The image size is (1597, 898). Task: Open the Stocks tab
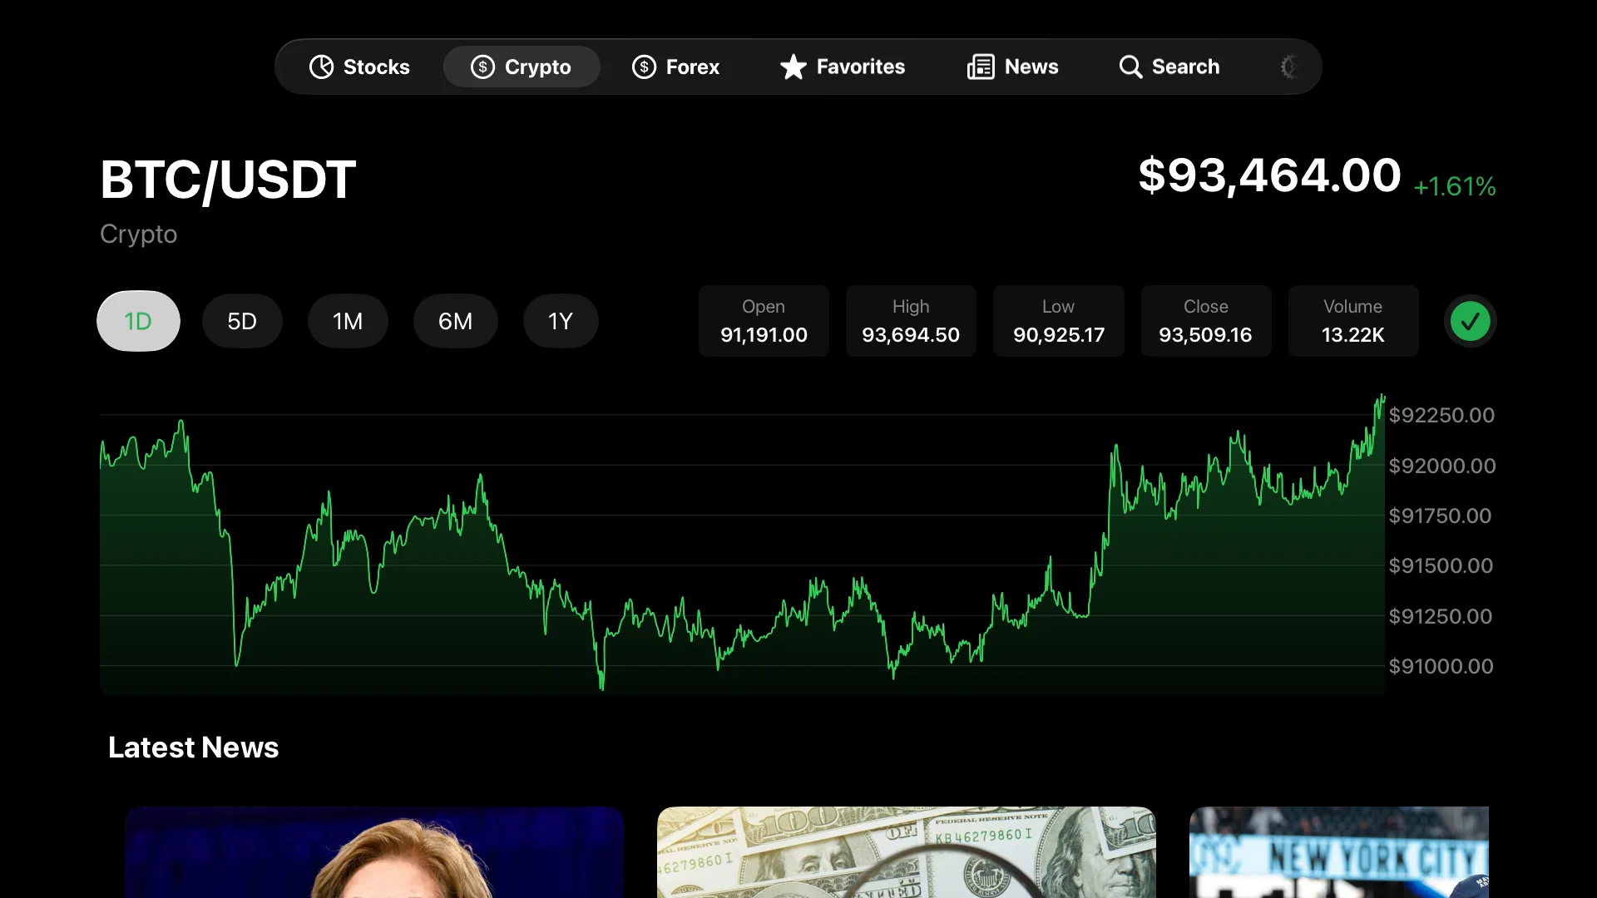(x=359, y=67)
